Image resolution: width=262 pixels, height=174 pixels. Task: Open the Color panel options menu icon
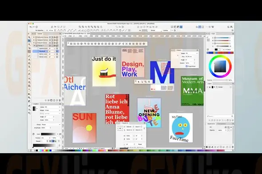click(233, 34)
